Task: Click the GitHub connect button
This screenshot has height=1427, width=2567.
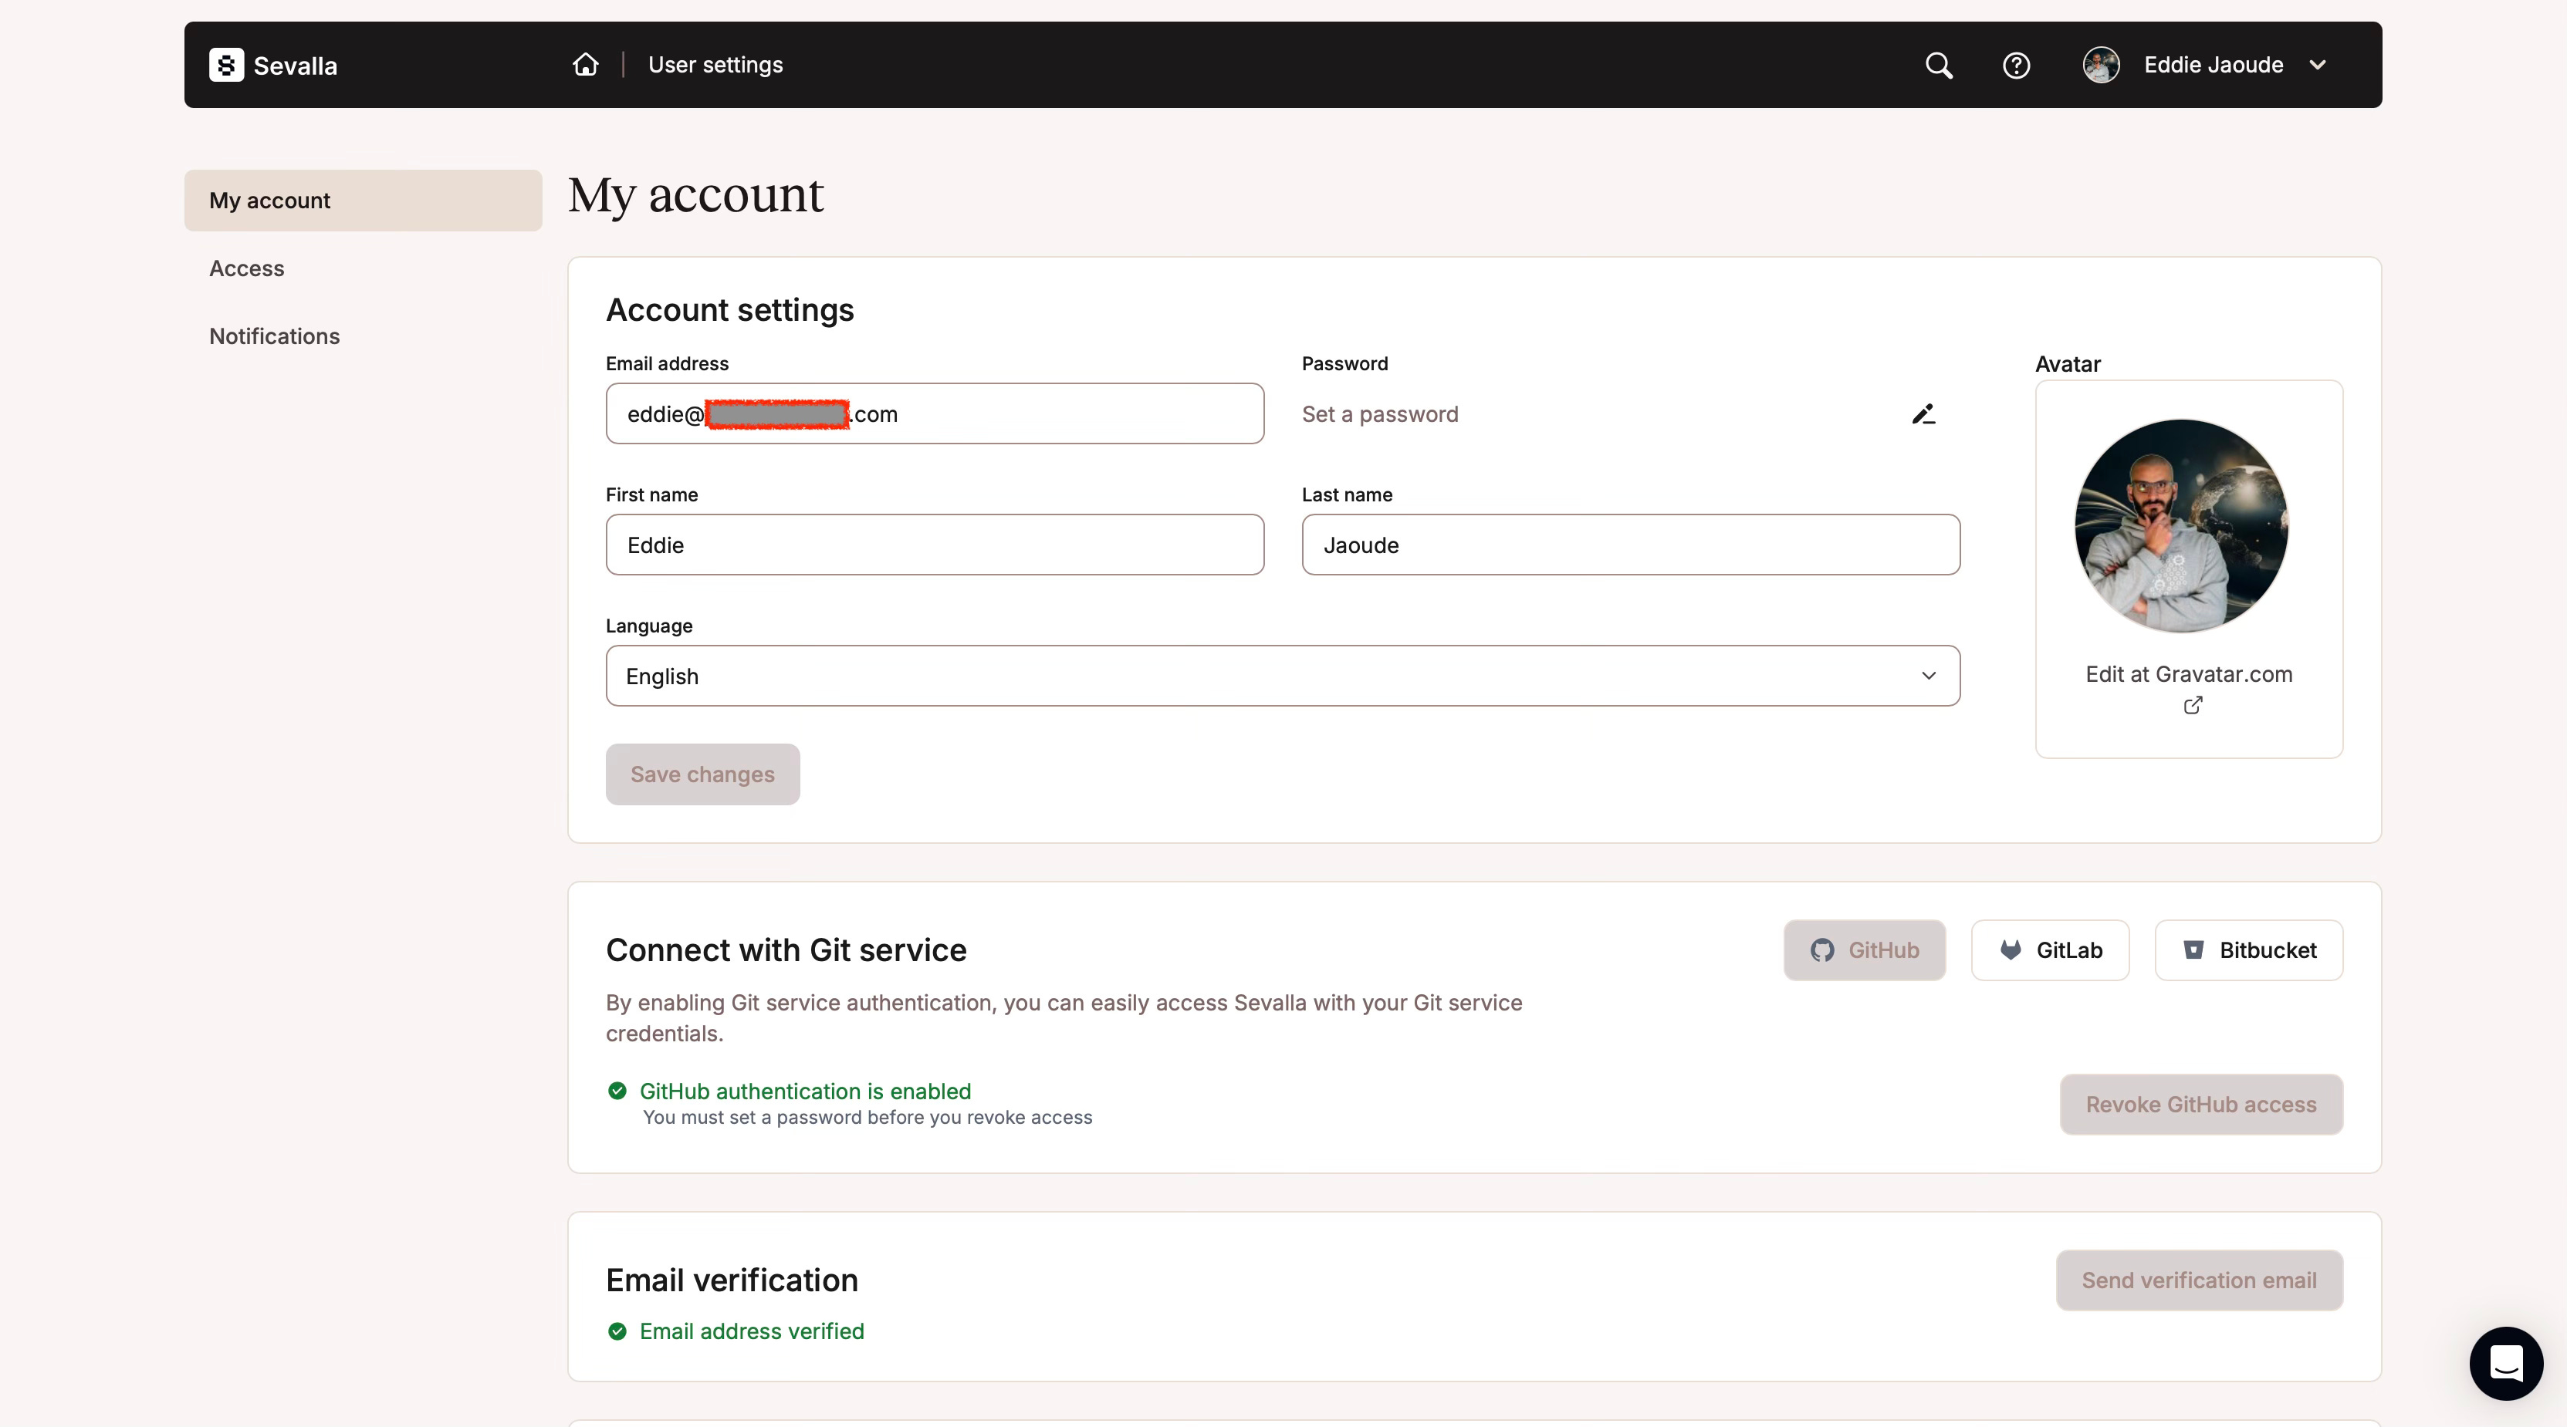Action: (1865, 950)
